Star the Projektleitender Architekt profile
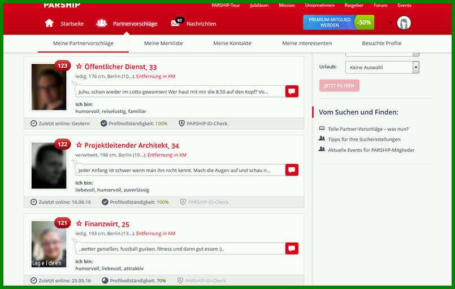The height and width of the screenshot is (289, 455). pos(79,145)
